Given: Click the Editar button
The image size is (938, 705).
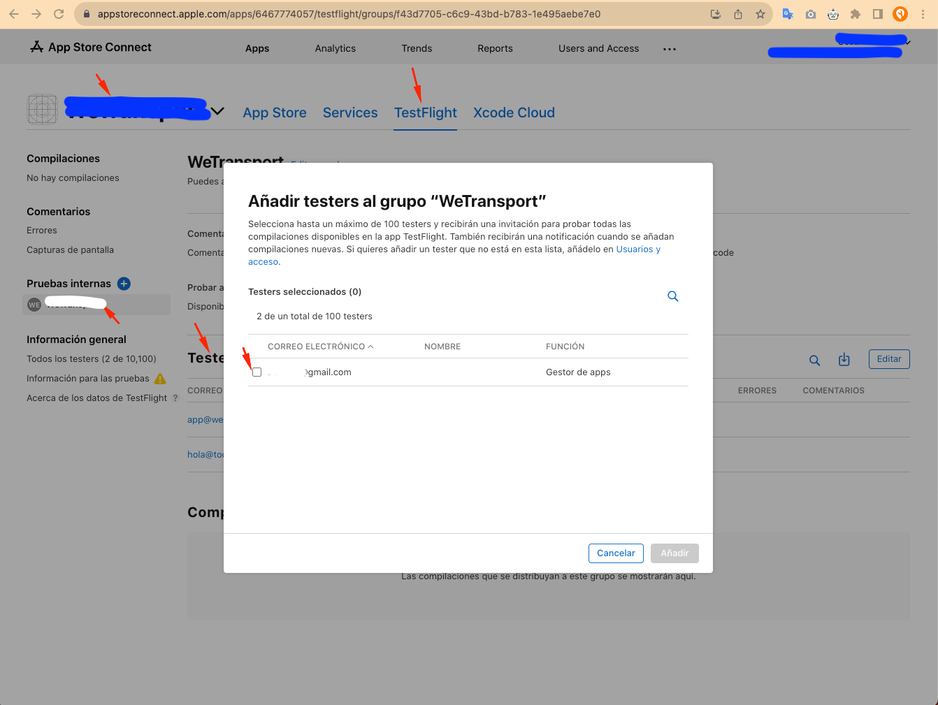Looking at the screenshot, I should (889, 359).
